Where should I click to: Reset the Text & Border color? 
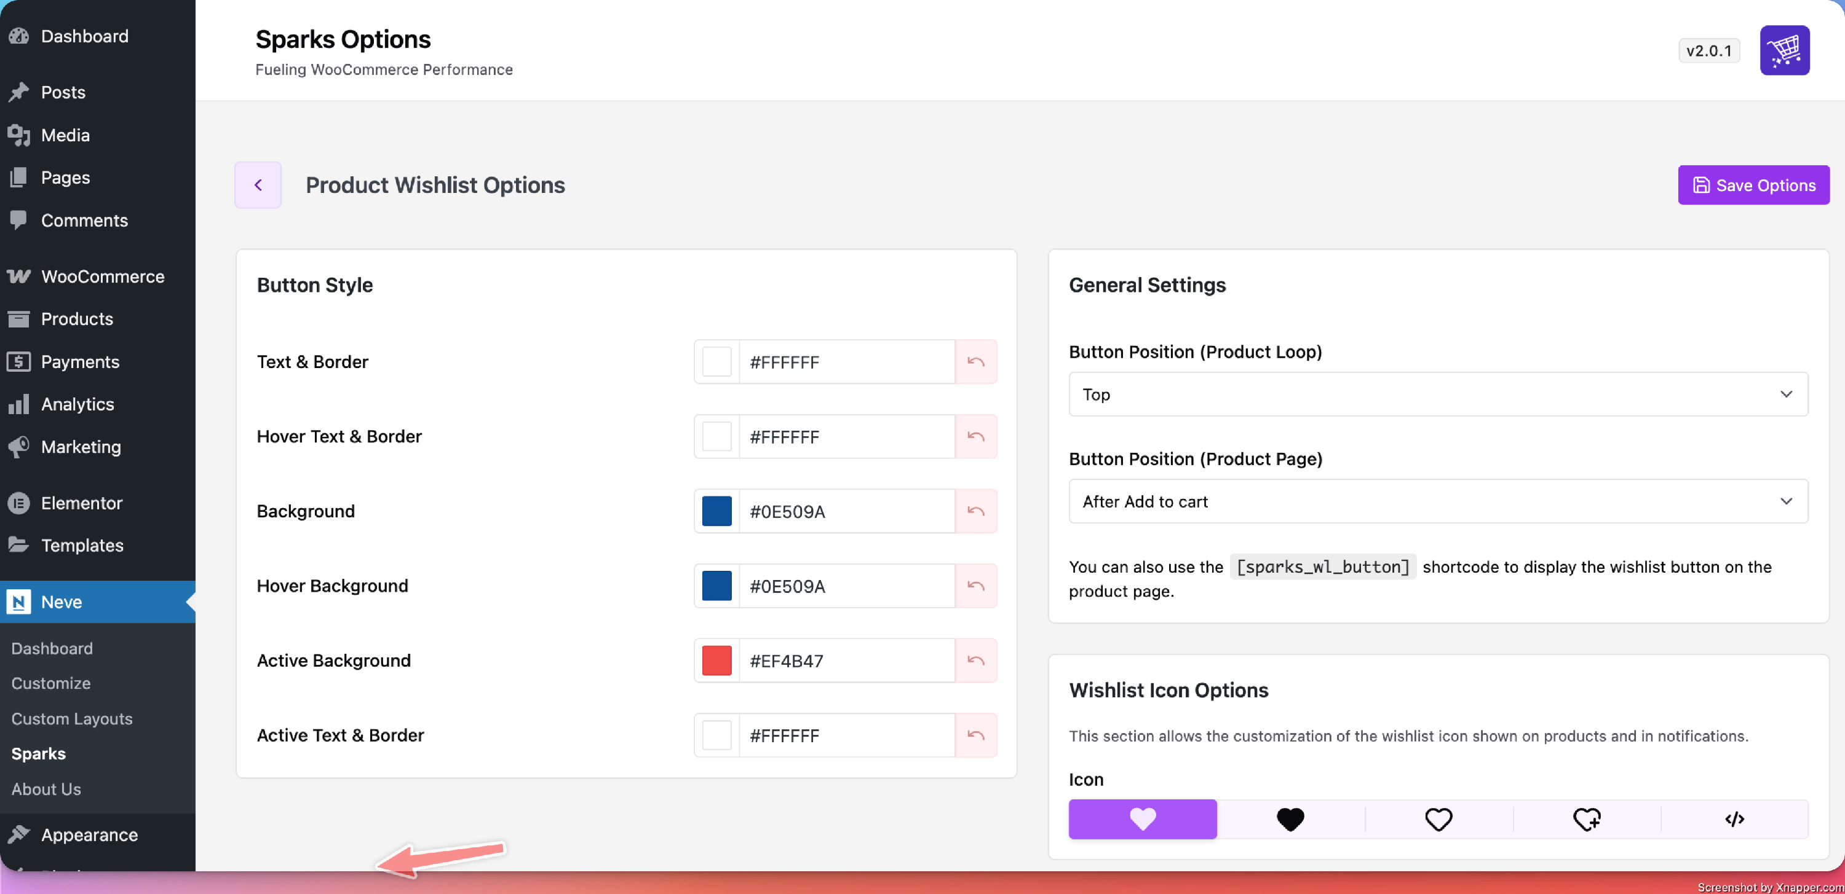point(975,361)
